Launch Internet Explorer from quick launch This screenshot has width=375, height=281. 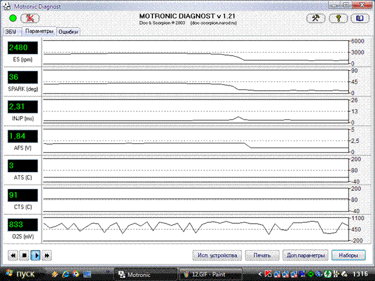[x=65, y=274]
